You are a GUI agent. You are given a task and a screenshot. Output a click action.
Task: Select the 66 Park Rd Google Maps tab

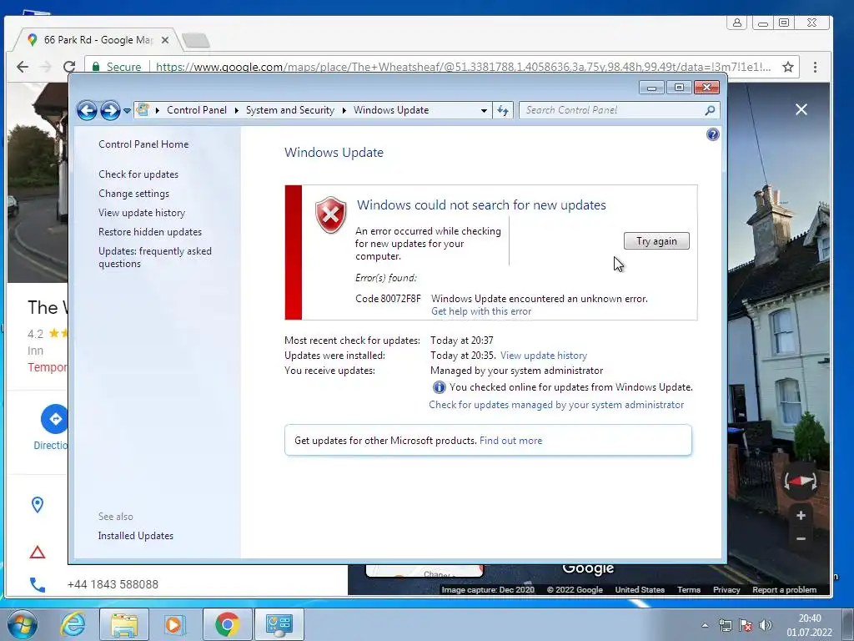tap(98, 40)
